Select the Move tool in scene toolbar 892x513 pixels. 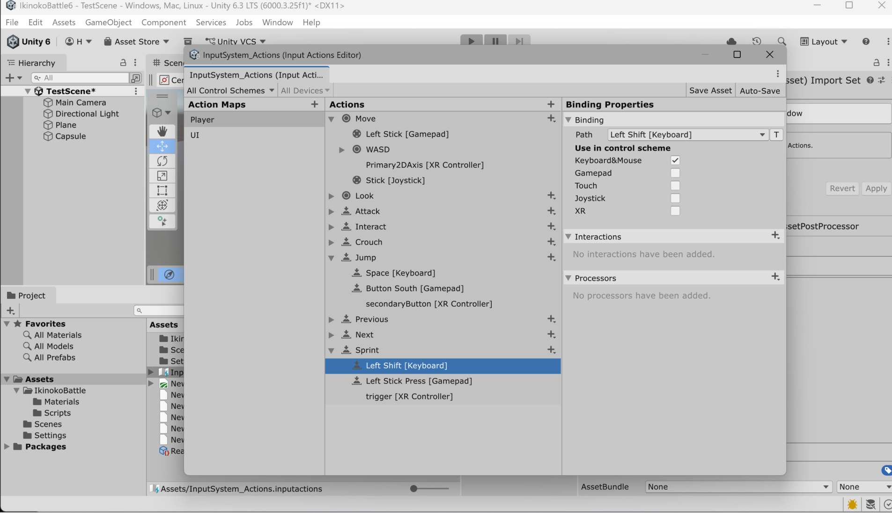point(162,146)
